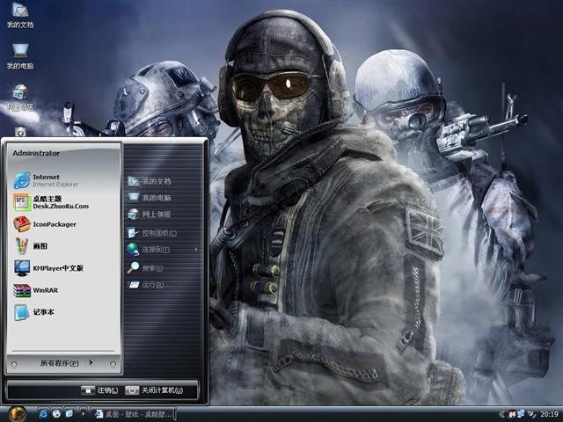This screenshot has width=563, height=422.
Task: Click the 关闭计算机 (Shut Down) button
Action: tap(155, 390)
